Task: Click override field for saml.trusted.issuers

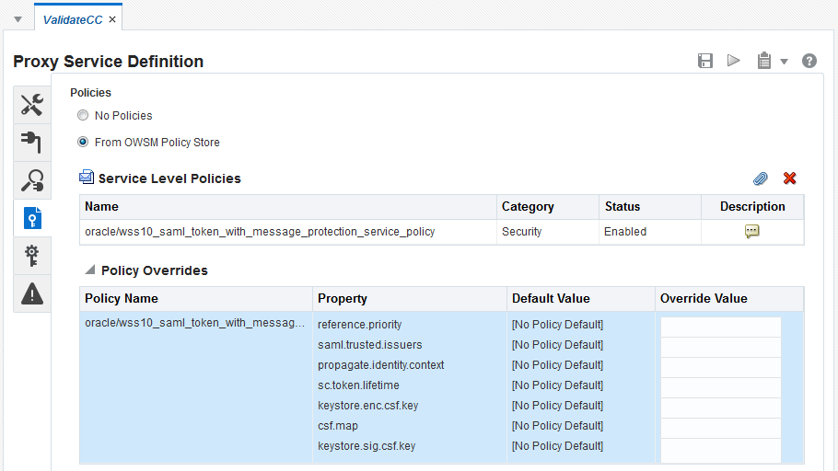Action: (x=720, y=347)
